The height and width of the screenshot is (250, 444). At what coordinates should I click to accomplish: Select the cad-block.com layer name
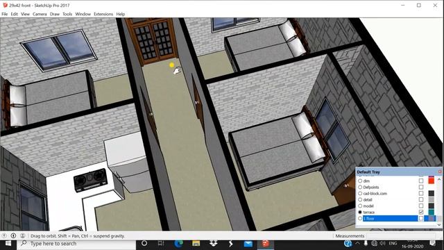coord(375,193)
